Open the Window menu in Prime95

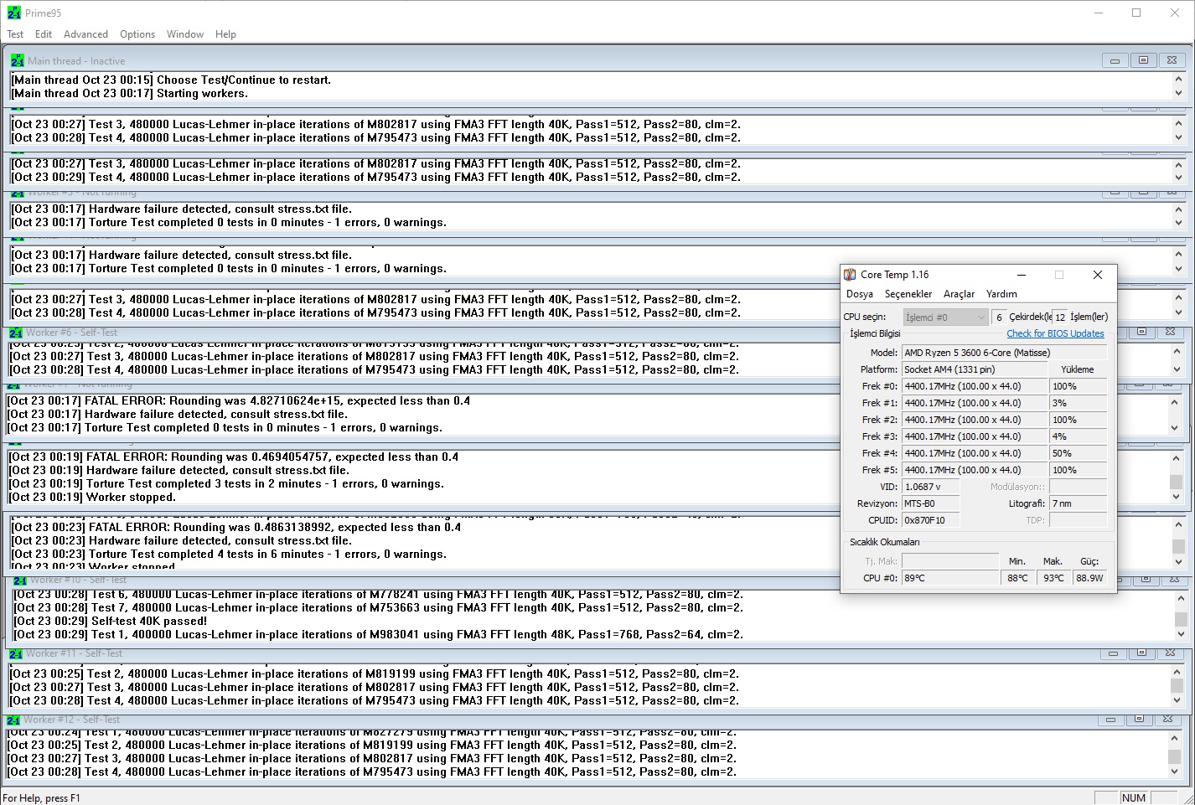pos(185,34)
